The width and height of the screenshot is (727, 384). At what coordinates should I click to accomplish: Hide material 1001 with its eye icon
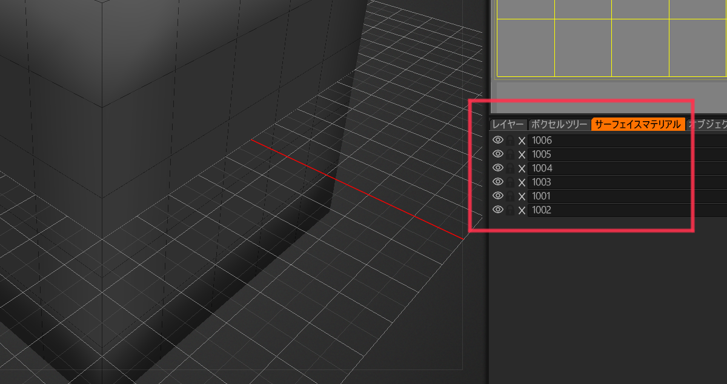(x=498, y=196)
